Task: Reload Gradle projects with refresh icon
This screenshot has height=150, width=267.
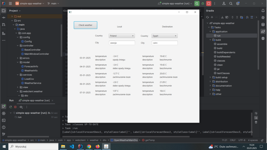Action: click(x=208, y=17)
